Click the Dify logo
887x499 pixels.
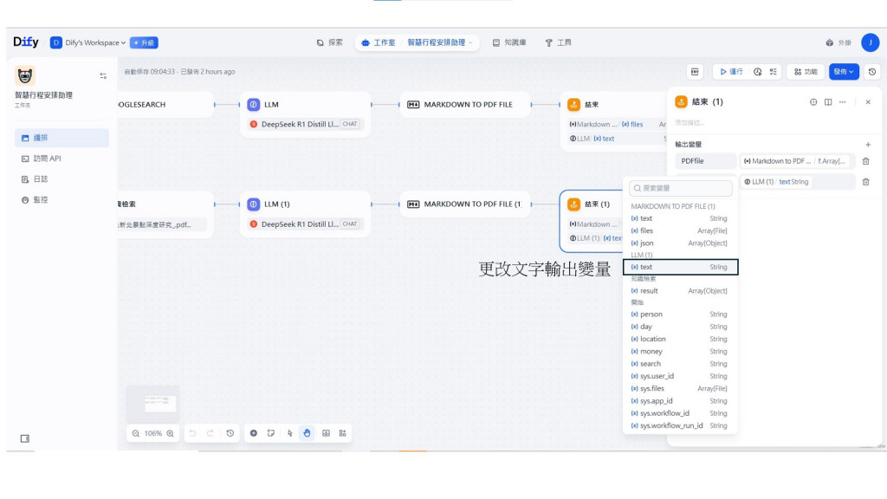click(x=25, y=42)
